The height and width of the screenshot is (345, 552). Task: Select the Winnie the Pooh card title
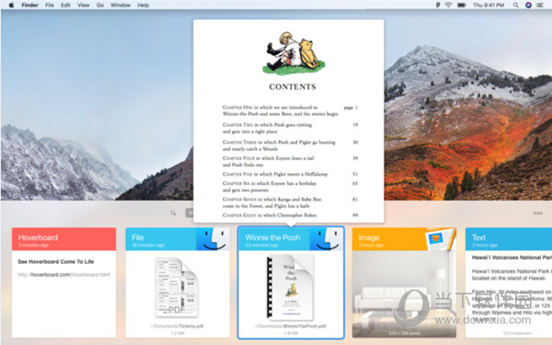coord(272,237)
